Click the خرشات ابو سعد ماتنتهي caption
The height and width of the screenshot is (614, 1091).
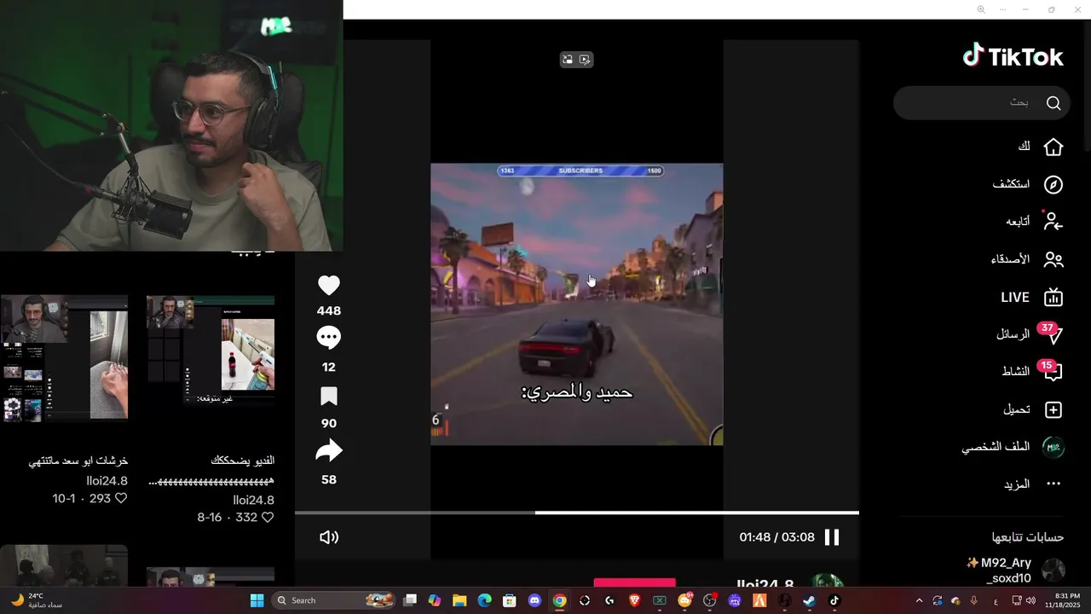pos(78,460)
